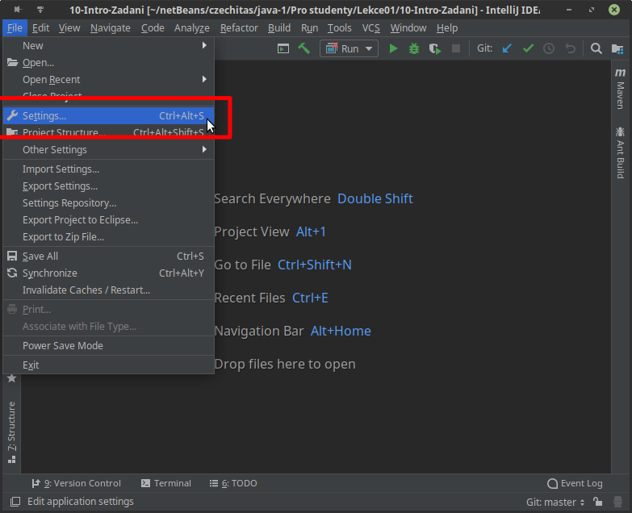The image size is (632, 513).
Task: Enable Power Save Mode from File menu
Action: (x=63, y=345)
